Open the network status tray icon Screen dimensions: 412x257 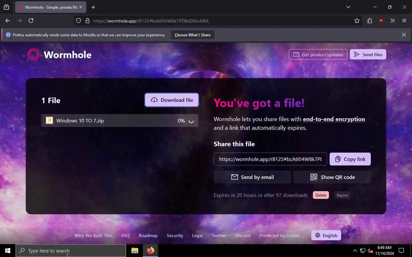tap(363, 251)
